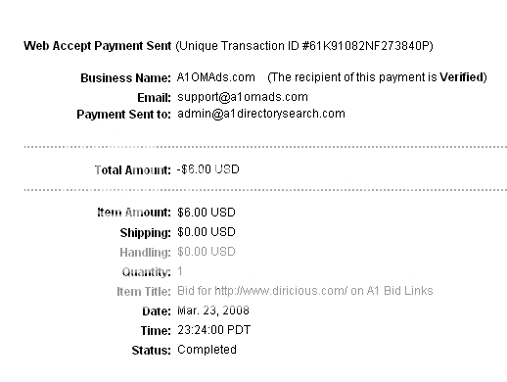
Task: Select the support@a1omads.com email address
Action: tap(243, 97)
